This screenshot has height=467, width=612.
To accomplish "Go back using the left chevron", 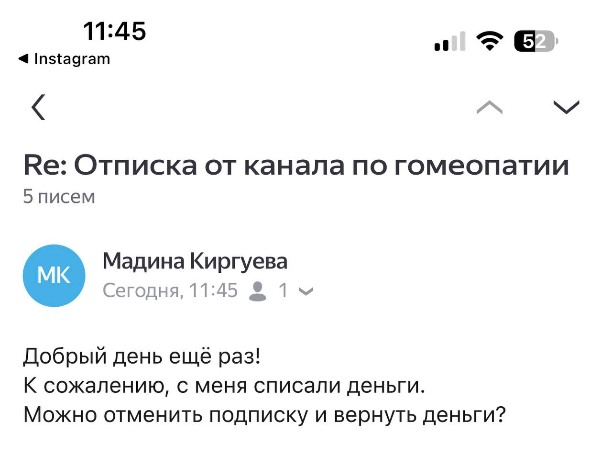I will point(39,107).
